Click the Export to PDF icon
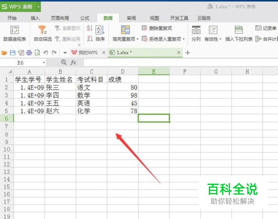This screenshot has width=278, height=219. 21,53
